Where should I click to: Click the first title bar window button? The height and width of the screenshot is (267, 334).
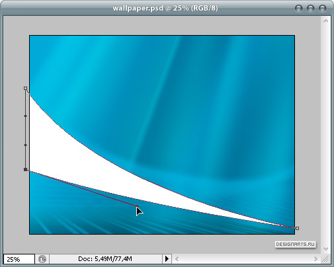pyautogui.click(x=299, y=9)
